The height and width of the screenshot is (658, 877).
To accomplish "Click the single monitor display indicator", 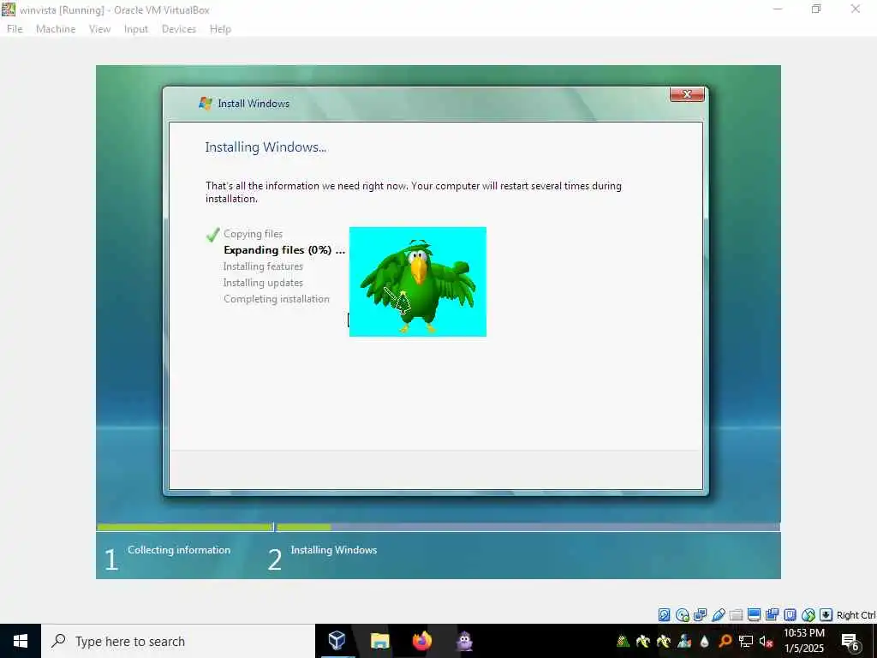I will pyautogui.click(x=754, y=615).
